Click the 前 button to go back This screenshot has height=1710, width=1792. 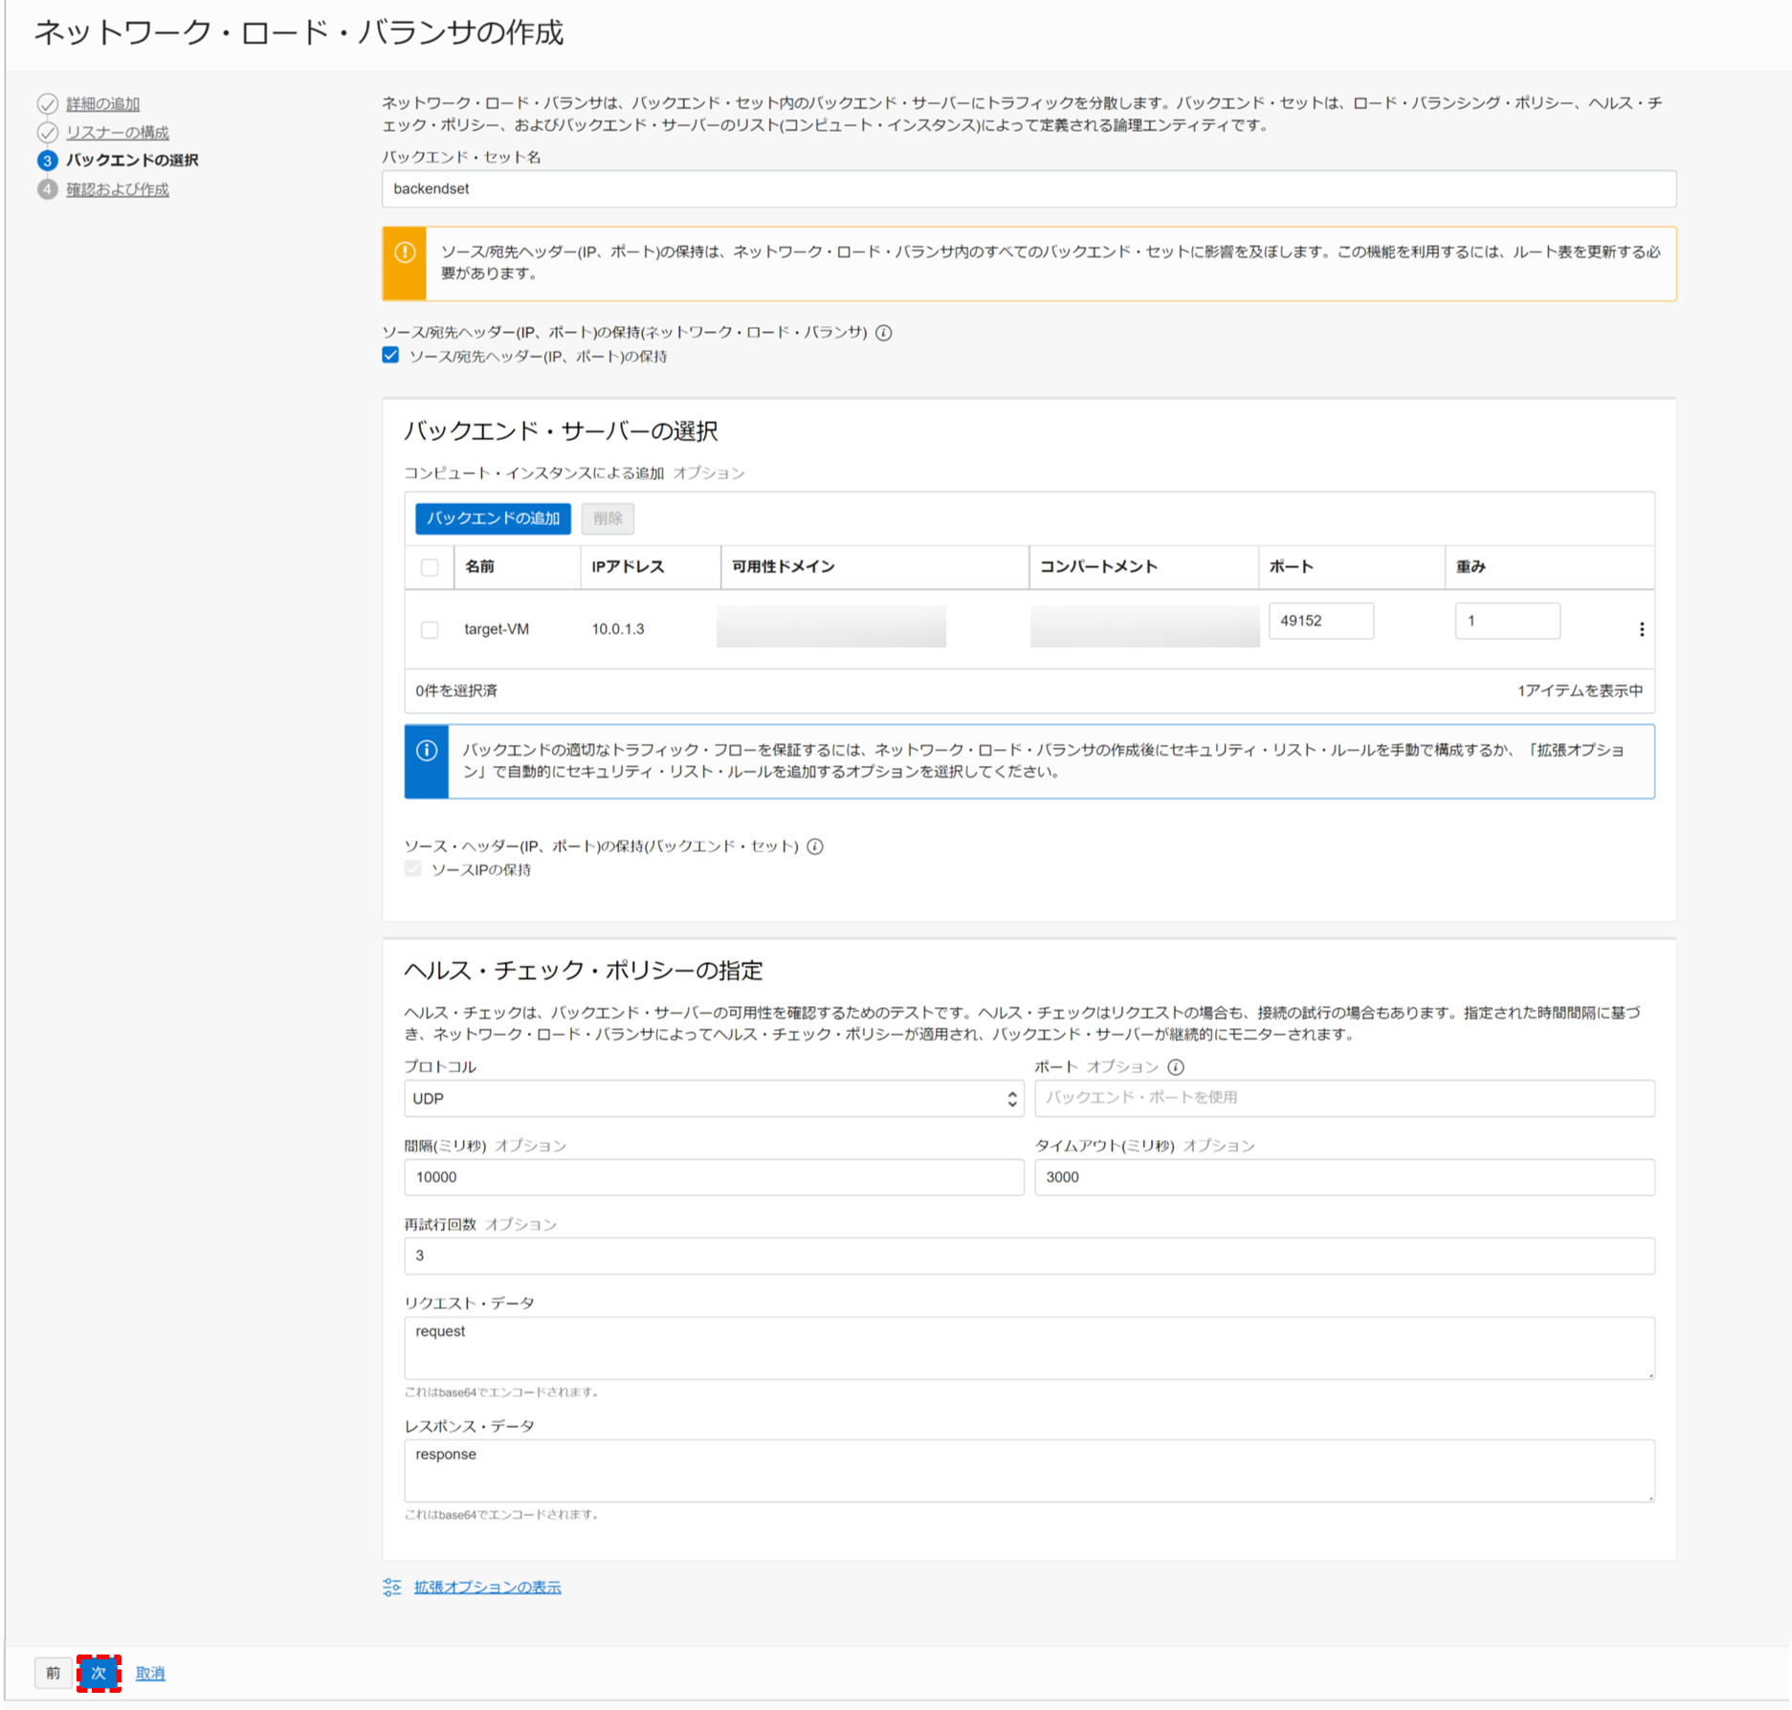click(54, 1673)
